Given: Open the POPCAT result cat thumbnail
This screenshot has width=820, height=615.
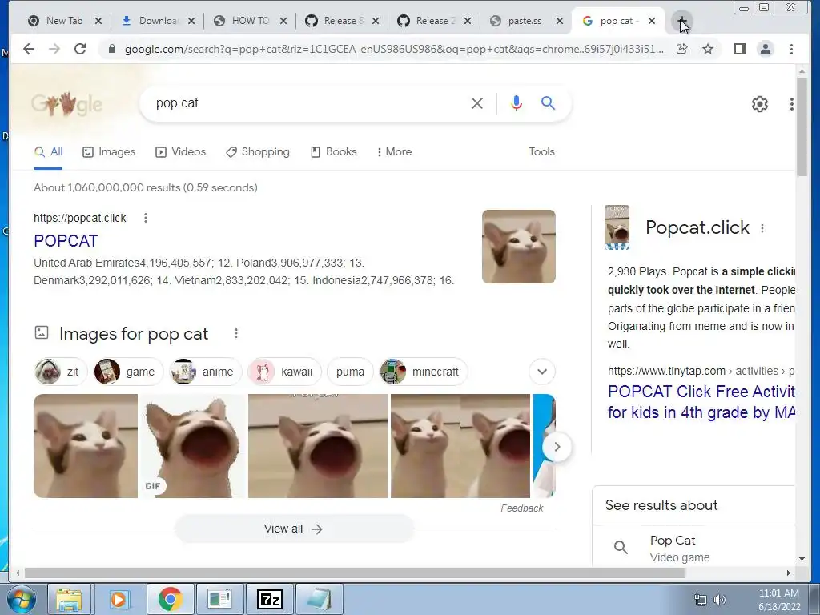Looking at the screenshot, I should (518, 247).
